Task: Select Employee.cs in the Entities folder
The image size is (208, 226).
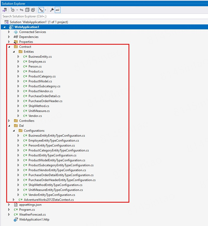Action: [x=37, y=62]
